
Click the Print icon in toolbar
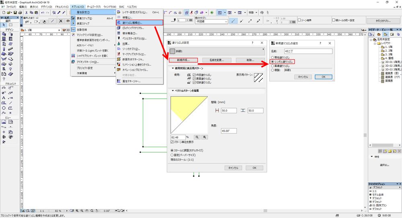(x=20, y=12)
